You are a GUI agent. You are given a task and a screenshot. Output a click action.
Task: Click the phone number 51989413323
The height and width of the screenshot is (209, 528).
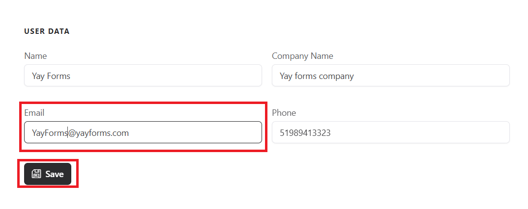(x=305, y=132)
